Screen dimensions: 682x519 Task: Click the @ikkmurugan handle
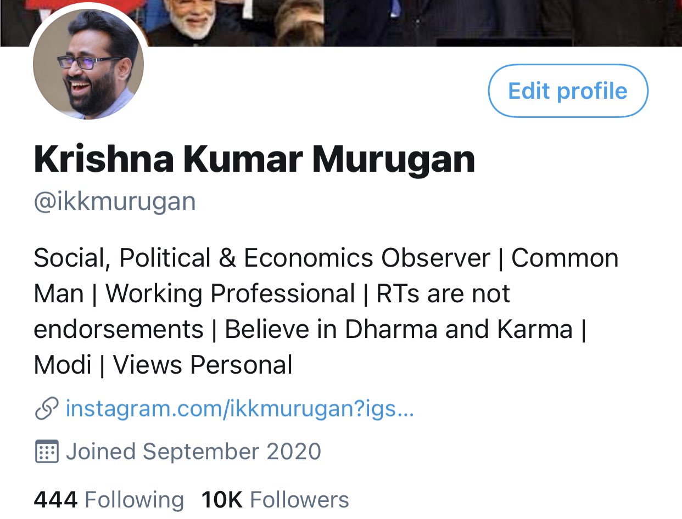point(115,202)
